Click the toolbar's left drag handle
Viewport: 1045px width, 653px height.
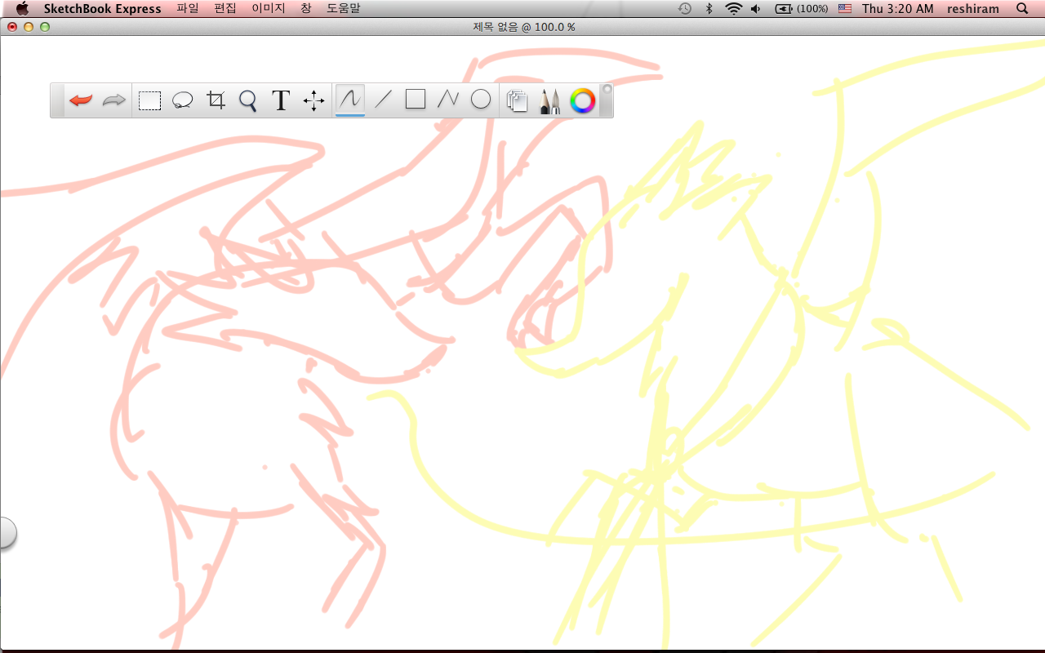pyautogui.click(x=57, y=100)
